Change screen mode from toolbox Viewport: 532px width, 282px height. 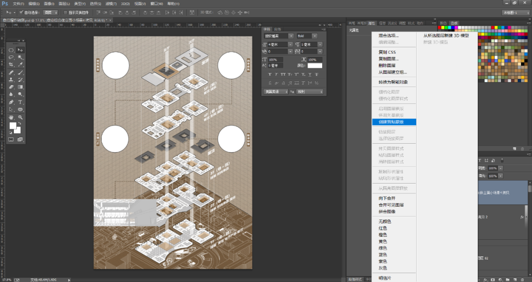[x=20, y=139]
